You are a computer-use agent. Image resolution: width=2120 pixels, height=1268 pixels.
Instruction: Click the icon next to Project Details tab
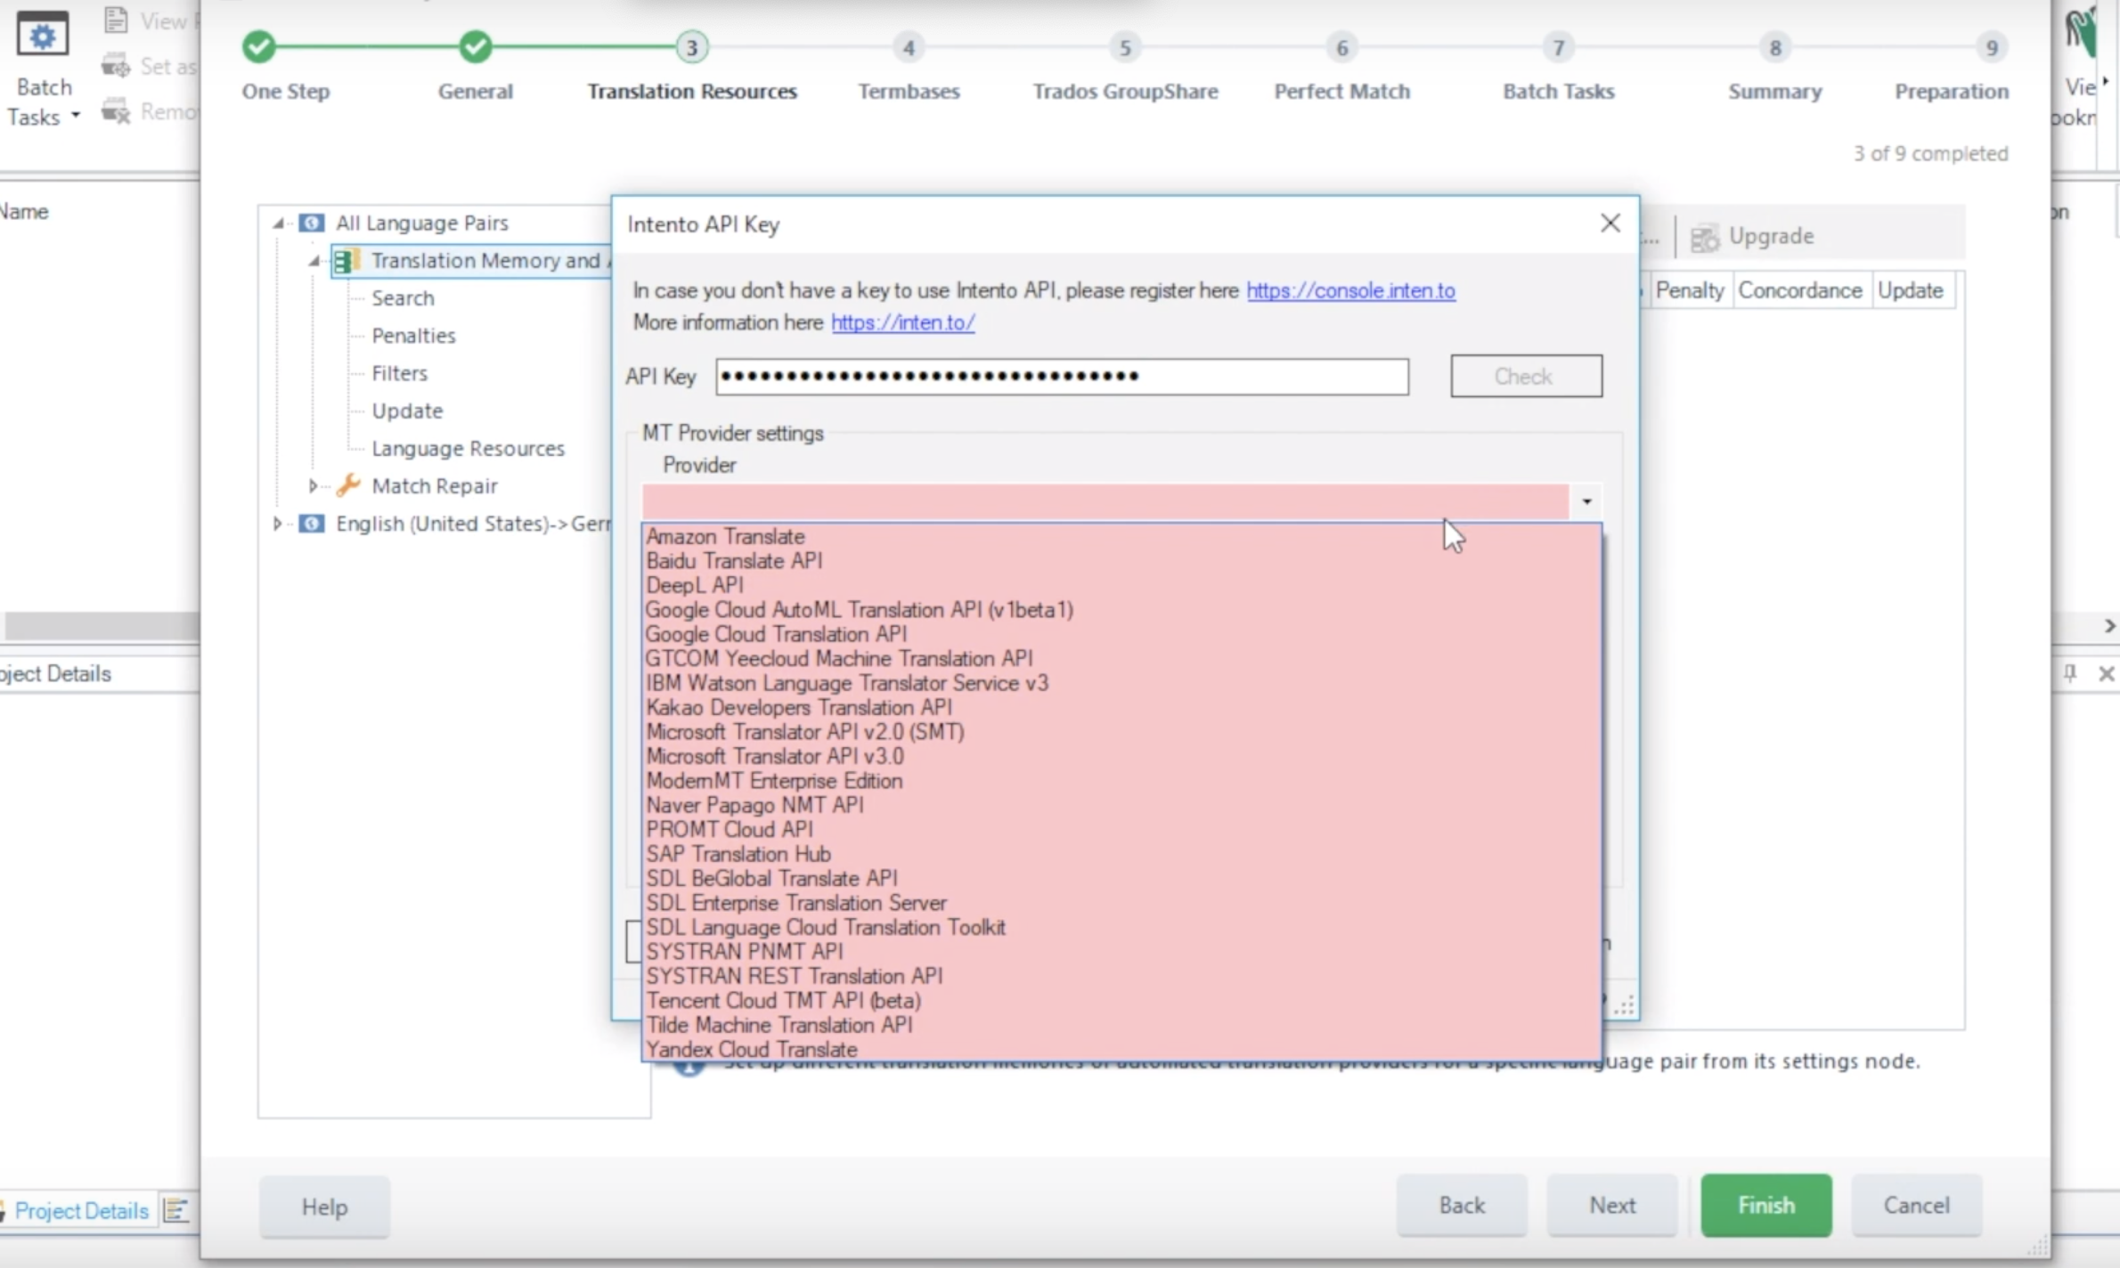click(x=176, y=1211)
